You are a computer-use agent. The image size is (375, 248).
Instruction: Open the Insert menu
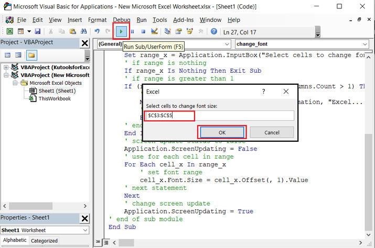(x=74, y=20)
